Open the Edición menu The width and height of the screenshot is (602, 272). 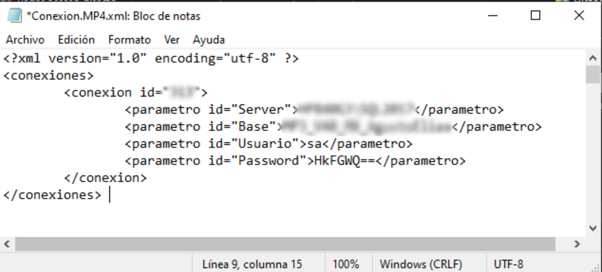tap(76, 39)
